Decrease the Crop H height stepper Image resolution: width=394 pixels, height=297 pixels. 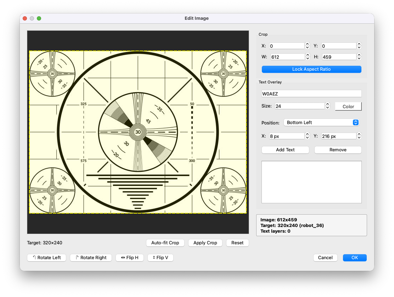coord(359,58)
